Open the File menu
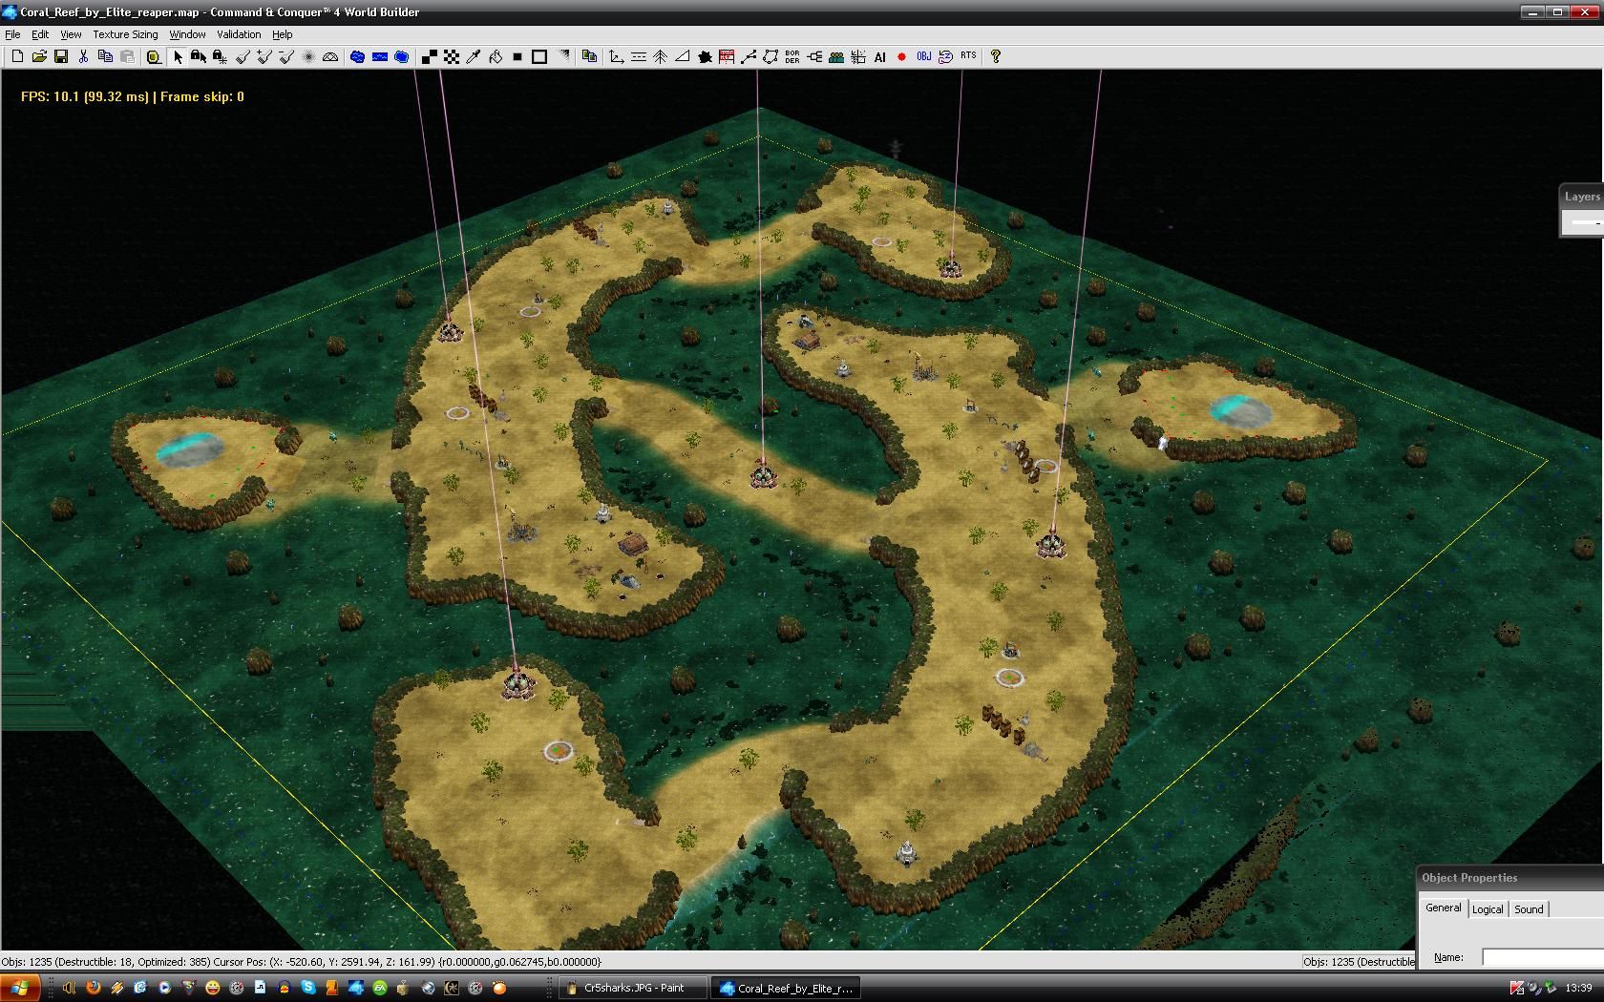1604x1002 pixels. tap(12, 34)
